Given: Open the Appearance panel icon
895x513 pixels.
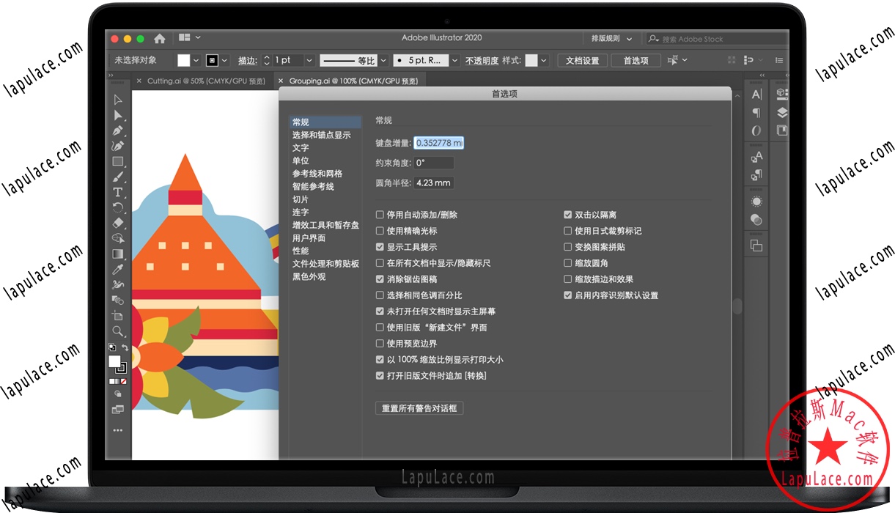Looking at the screenshot, I should coord(756,202).
